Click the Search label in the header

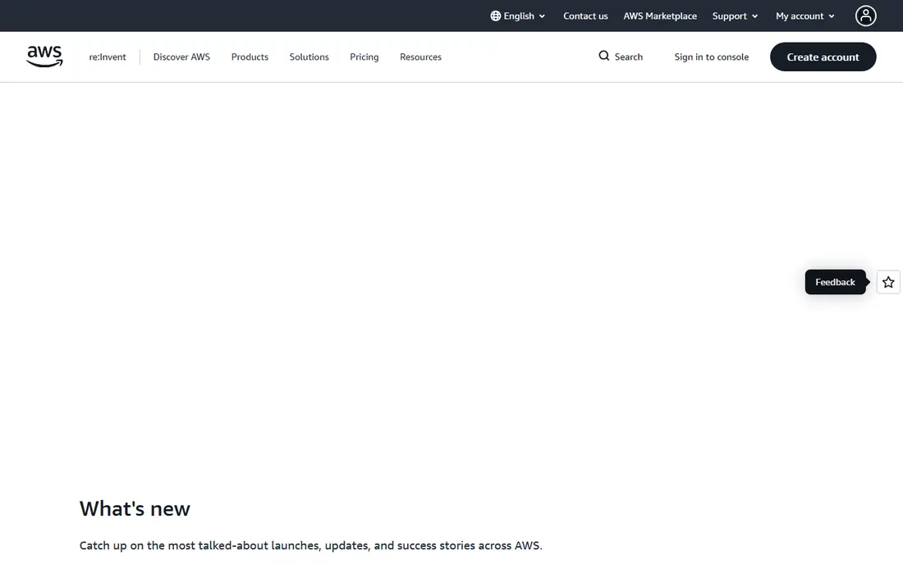pos(628,57)
